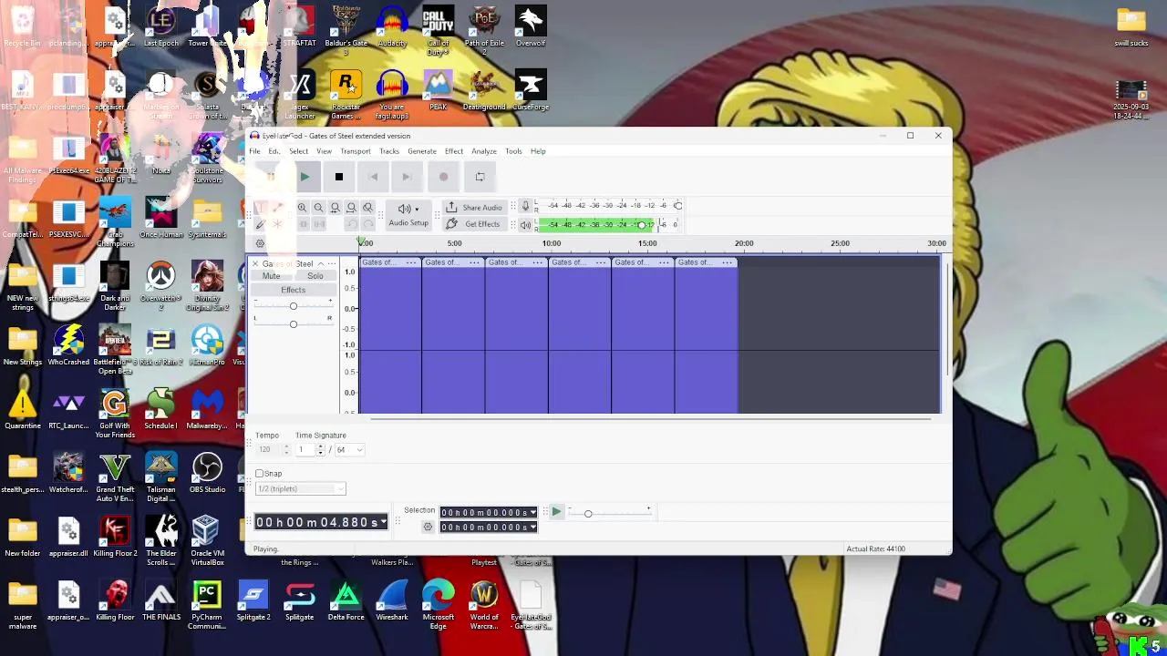
Task: Click the Share Audio button
Action: [473, 208]
